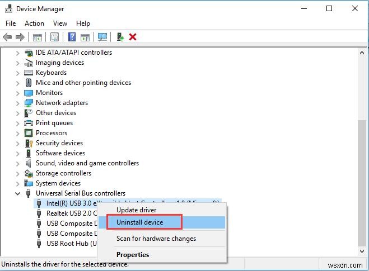The image size is (369, 271).
Task: Open the File menu
Action: [x=11, y=23]
